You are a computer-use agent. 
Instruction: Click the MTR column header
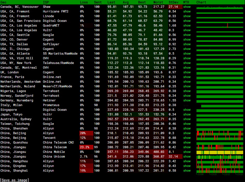pos(186,2)
